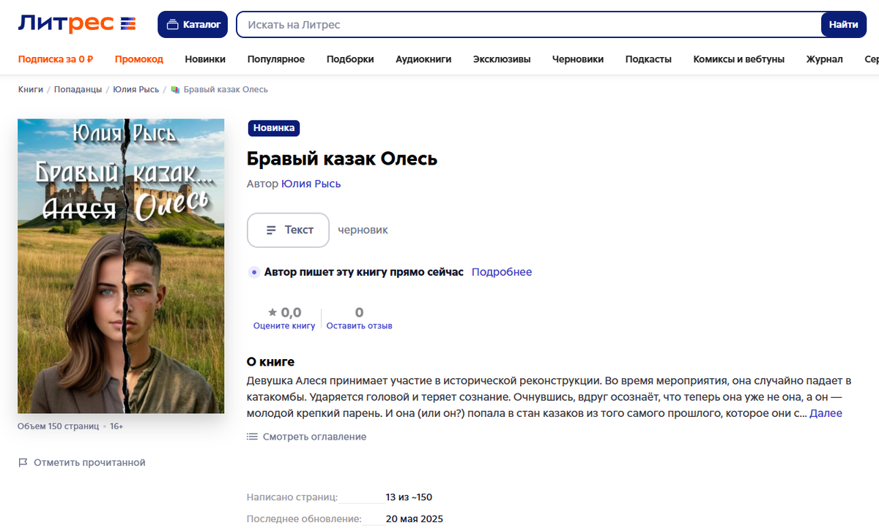Switch to the Черновики section

[x=578, y=59]
